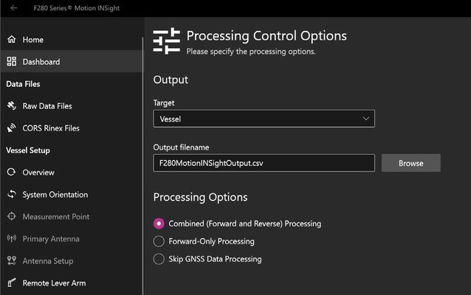Open the Dashboard grid icon
This screenshot has height=295, width=471.
[x=11, y=62]
